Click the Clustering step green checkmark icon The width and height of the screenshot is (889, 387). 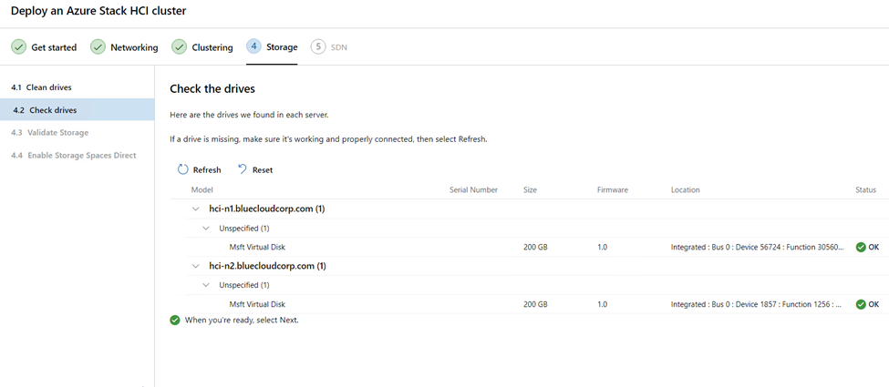point(180,47)
